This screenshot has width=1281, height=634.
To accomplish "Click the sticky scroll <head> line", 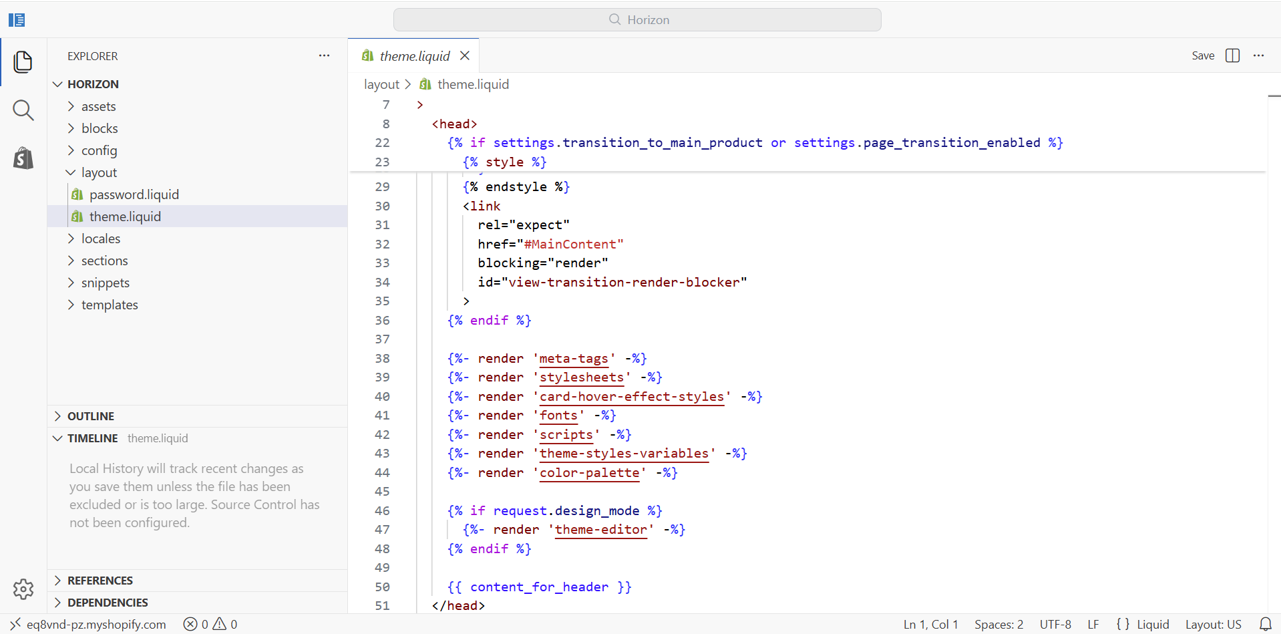I will (x=454, y=124).
